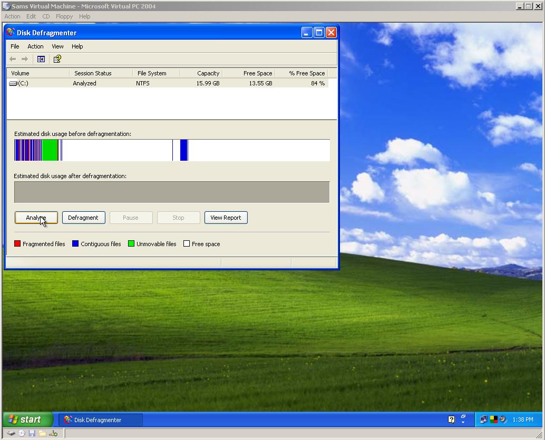Image resolution: width=545 pixels, height=440 pixels.
Task: Open the language bar options down arrow
Action: click(x=463, y=422)
